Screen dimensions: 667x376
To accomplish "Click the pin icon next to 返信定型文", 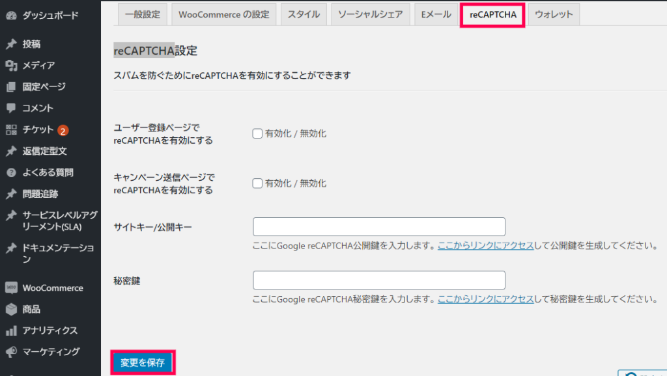I will [x=12, y=151].
